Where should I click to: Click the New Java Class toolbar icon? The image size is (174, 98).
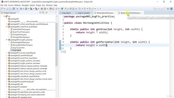(x=45, y=9)
